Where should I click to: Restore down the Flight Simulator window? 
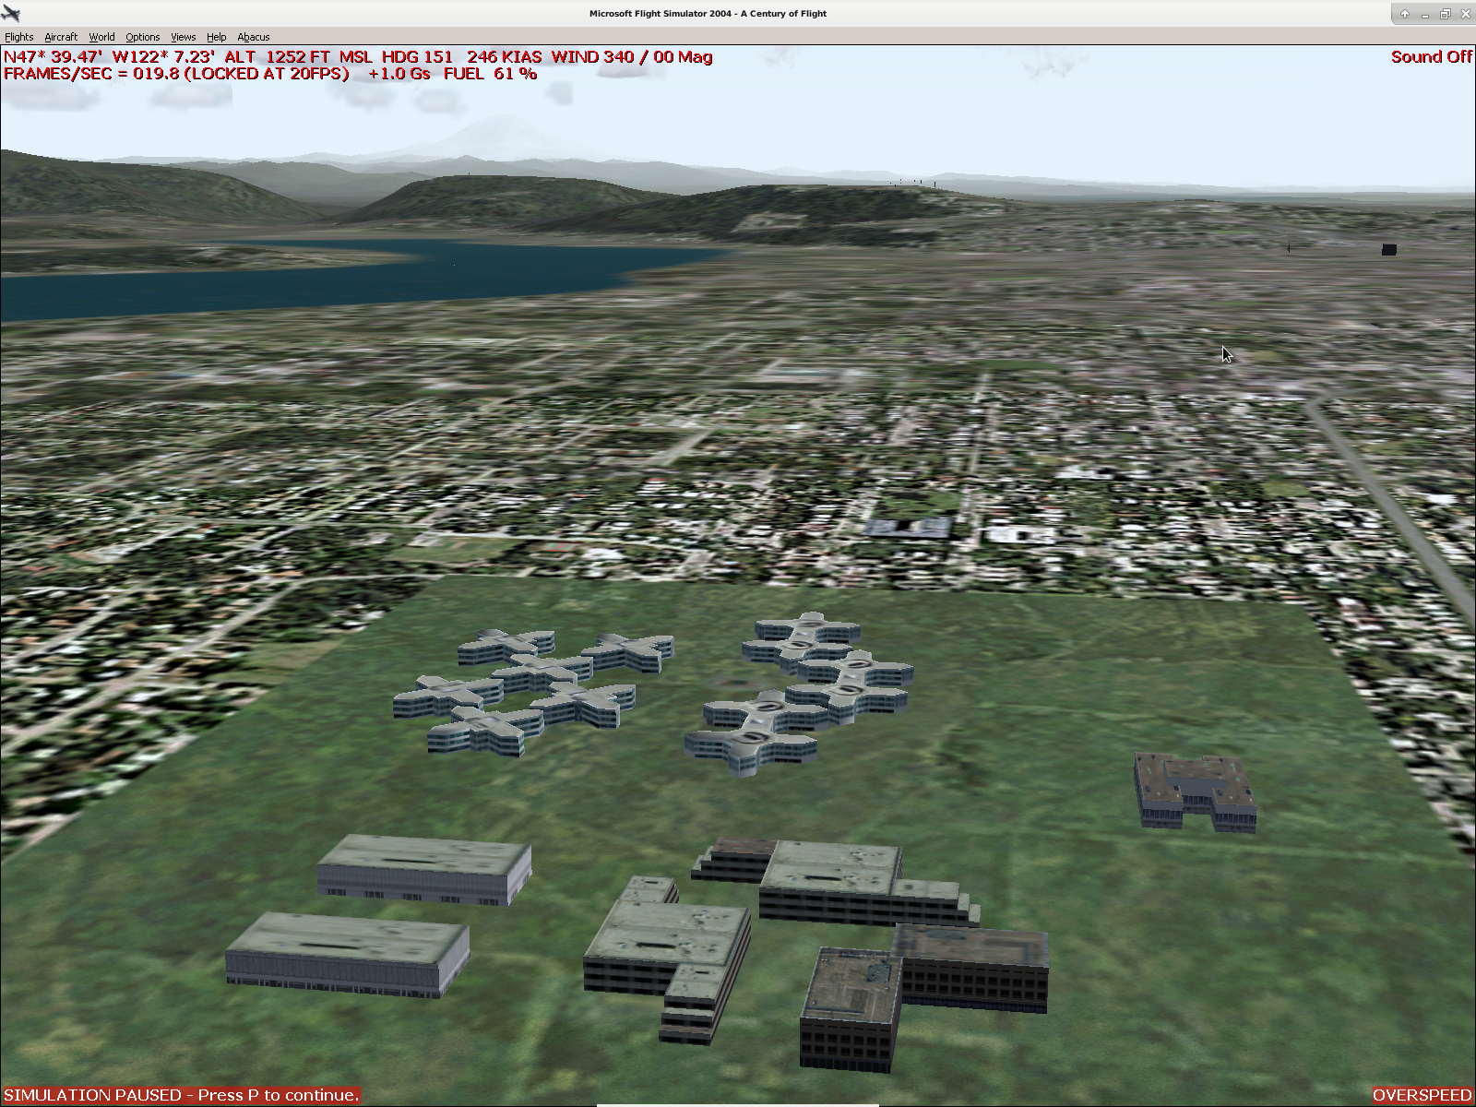[x=1445, y=14]
